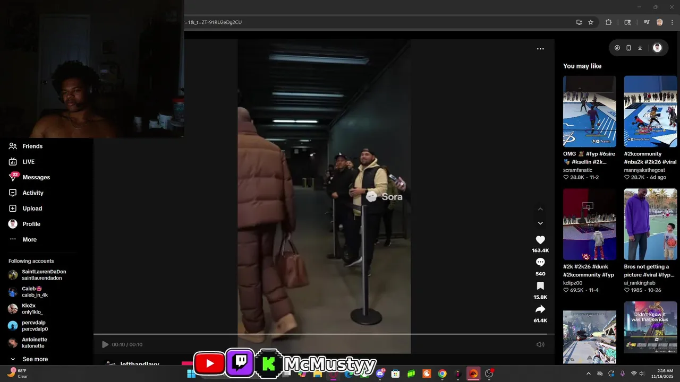Go to the LIVE section
680x382 pixels.
[x=21, y=162]
